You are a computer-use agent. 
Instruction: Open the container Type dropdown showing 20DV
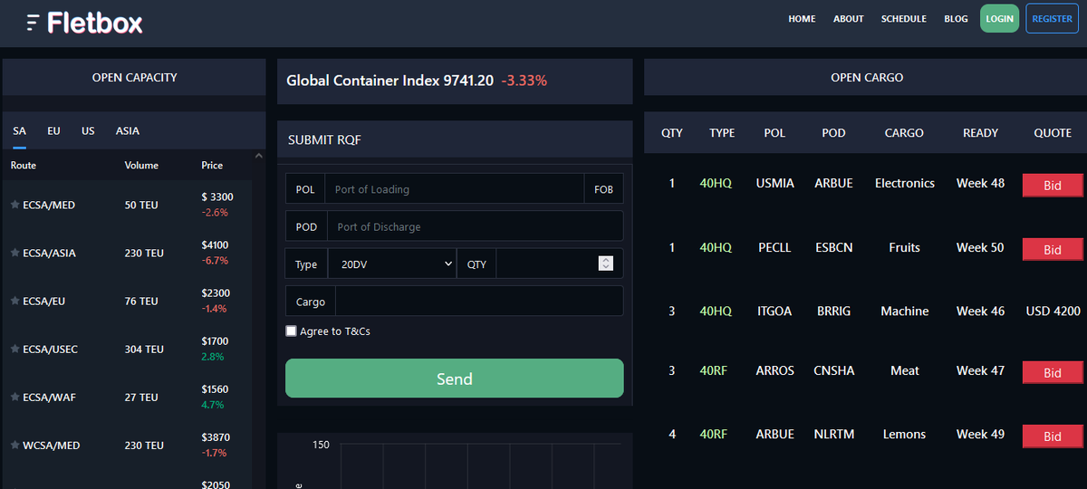point(394,264)
